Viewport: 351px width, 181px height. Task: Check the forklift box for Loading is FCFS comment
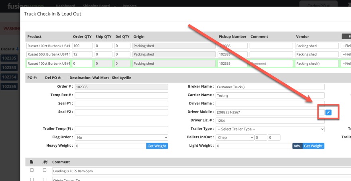45,171
